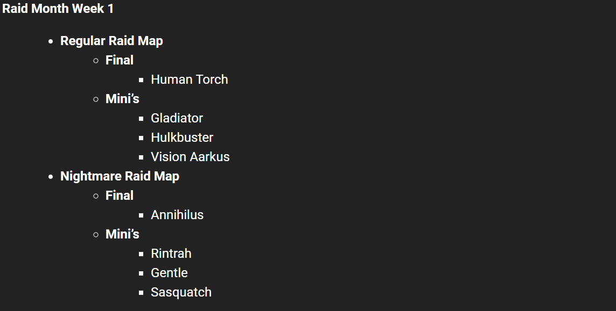Click Mini's heading under Regular Raid Map
The height and width of the screenshot is (311, 616).
click(123, 99)
